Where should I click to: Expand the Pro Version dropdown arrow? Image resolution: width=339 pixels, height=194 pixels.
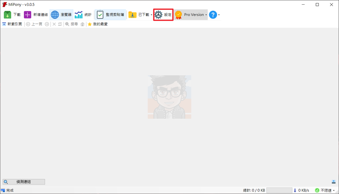tap(206, 15)
